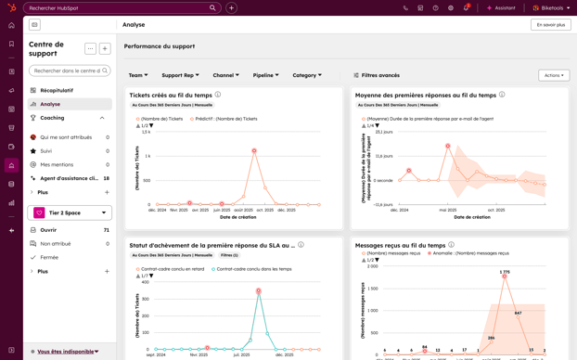Go to next legend page 1/7 in SLA chart
The width and height of the screenshot is (577, 360).
pos(151,276)
